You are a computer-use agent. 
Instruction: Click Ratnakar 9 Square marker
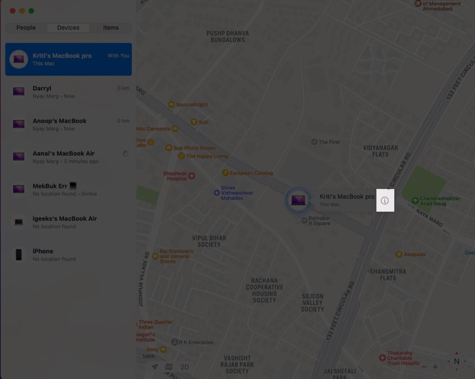tap(304, 221)
